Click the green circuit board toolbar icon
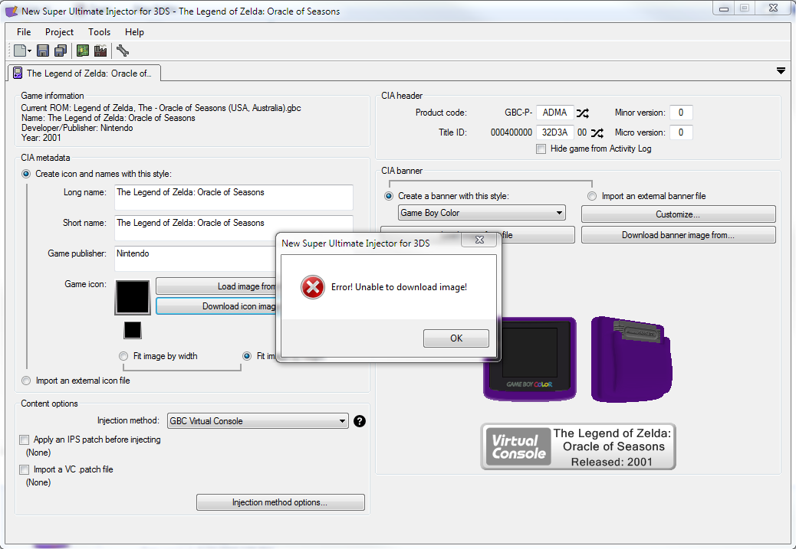 click(83, 51)
